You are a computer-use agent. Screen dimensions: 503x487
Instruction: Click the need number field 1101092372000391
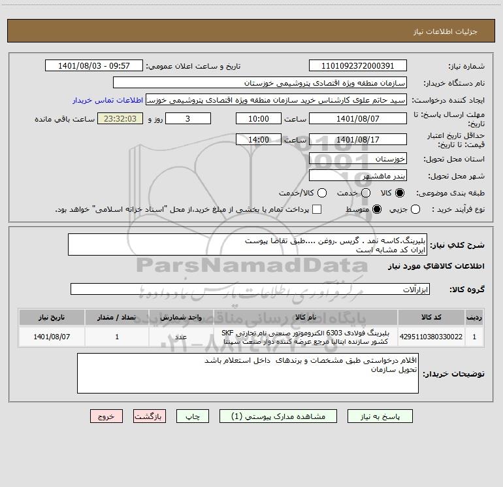358,65
